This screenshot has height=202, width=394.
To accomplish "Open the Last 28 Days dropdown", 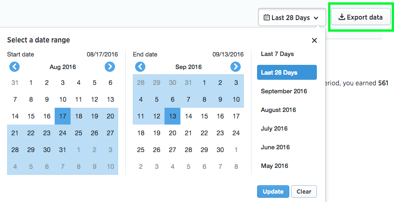I will pos(292,18).
